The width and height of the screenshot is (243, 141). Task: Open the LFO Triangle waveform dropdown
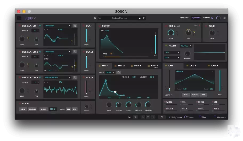(195, 71)
